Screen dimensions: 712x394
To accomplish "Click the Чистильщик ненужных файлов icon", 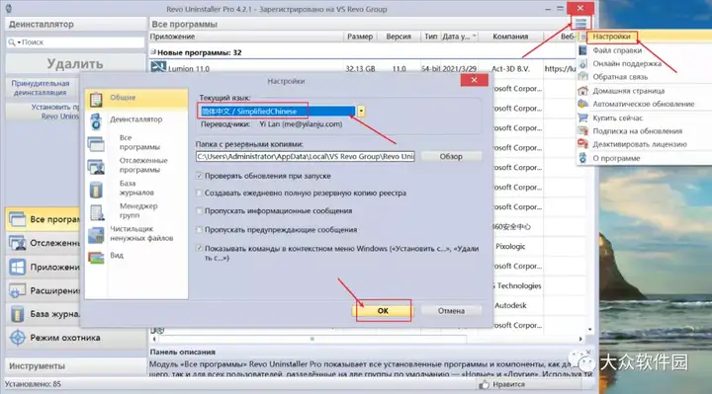I will [x=96, y=235].
